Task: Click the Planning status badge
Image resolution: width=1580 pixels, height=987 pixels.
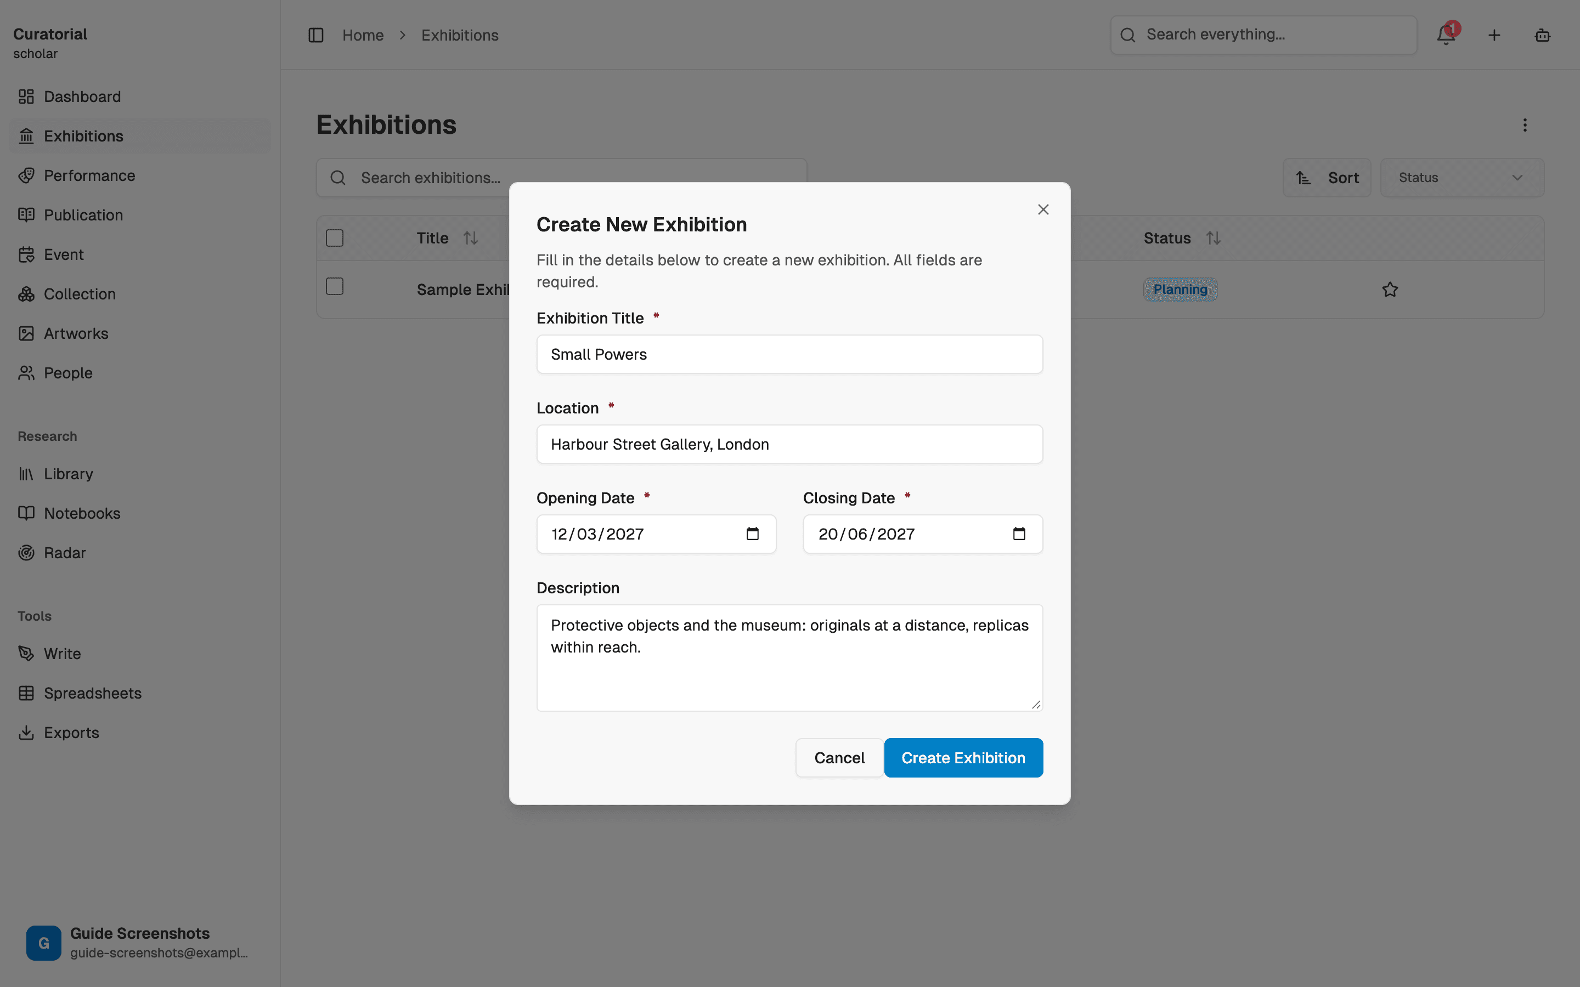Action: coord(1180,289)
